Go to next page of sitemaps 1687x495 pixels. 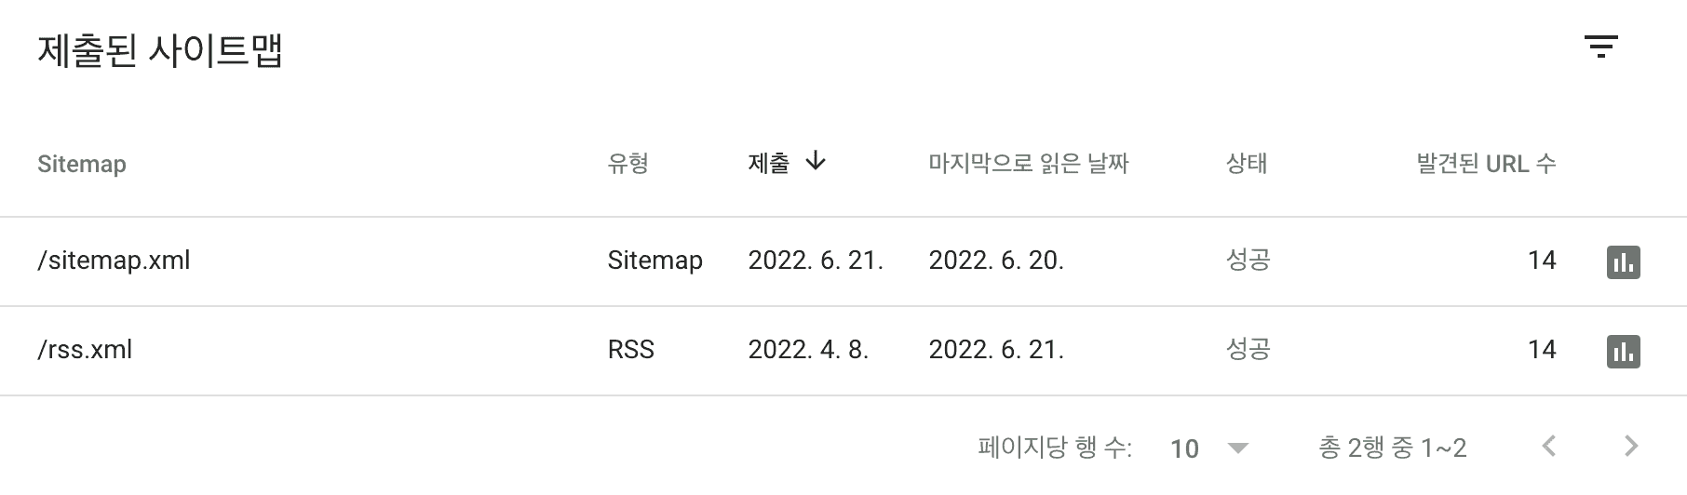click(x=1631, y=447)
